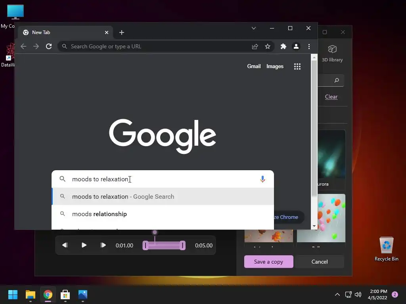
Task: Open File Explorer from the taskbar
Action: coord(30,294)
